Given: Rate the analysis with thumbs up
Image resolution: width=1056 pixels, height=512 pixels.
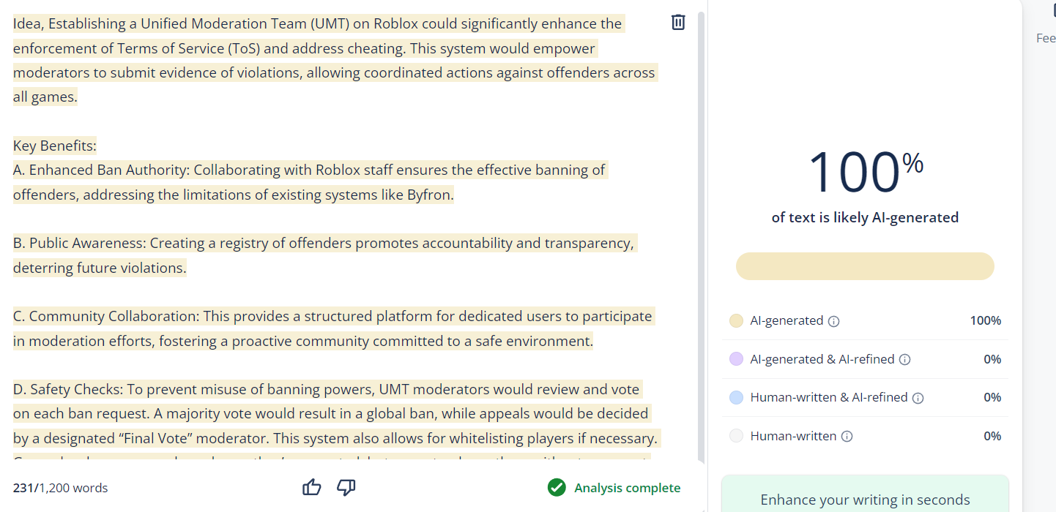Looking at the screenshot, I should (x=312, y=486).
